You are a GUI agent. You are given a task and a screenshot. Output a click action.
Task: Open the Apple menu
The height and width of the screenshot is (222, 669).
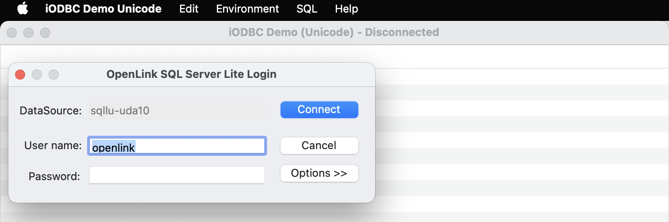pyautogui.click(x=23, y=9)
